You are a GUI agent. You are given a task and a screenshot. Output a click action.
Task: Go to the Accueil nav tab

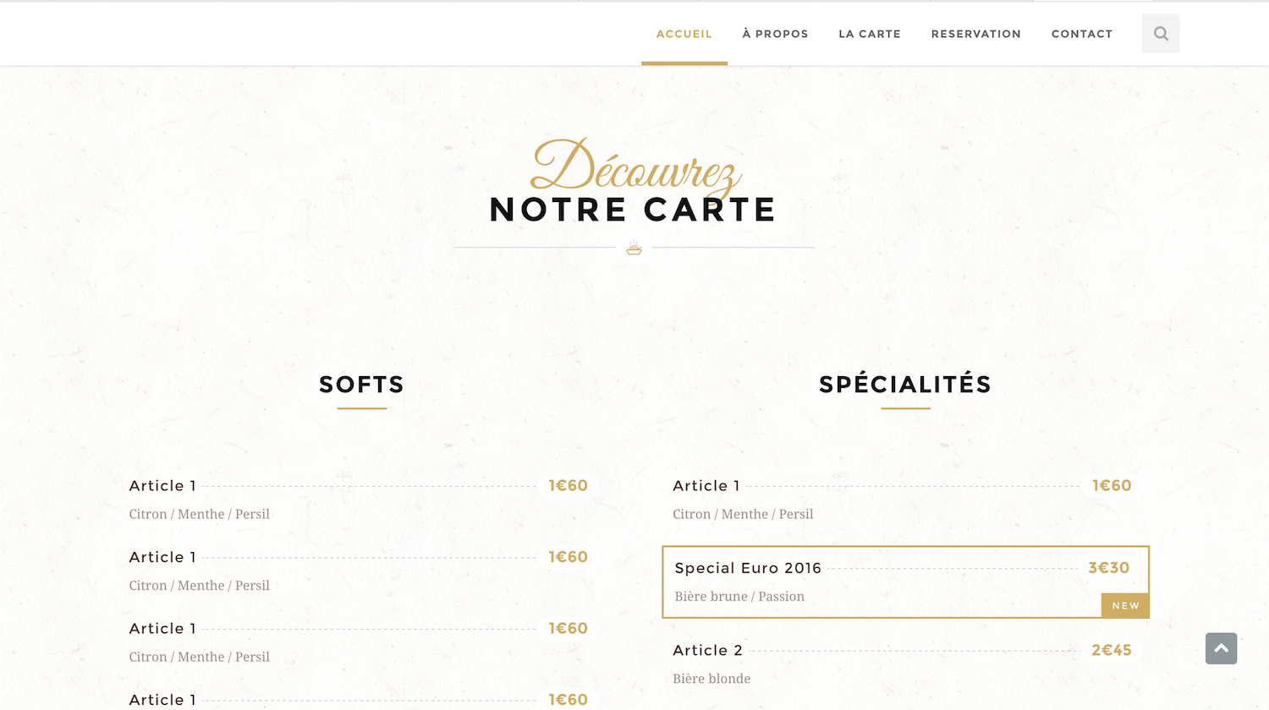(x=684, y=34)
